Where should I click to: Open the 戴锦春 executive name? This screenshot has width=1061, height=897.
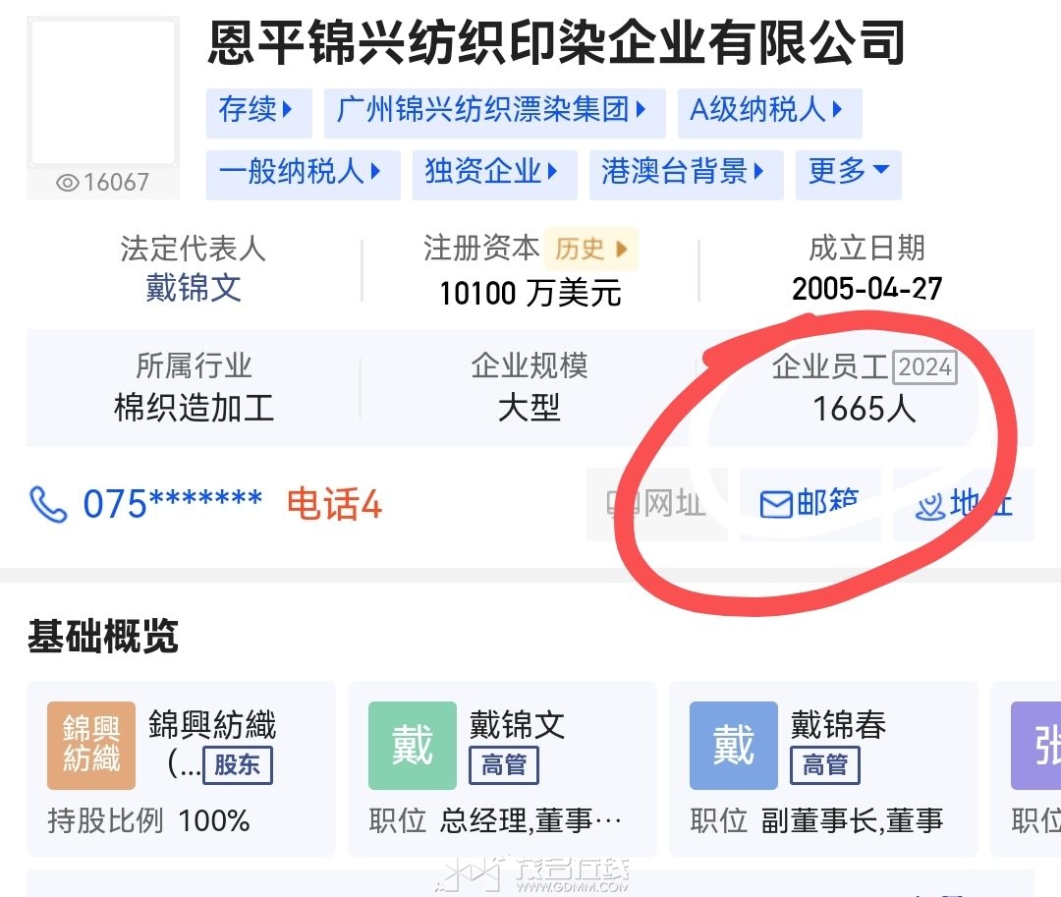[x=838, y=724]
